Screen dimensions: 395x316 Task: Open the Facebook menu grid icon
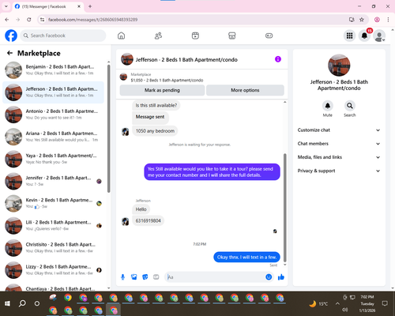point(349,36)
